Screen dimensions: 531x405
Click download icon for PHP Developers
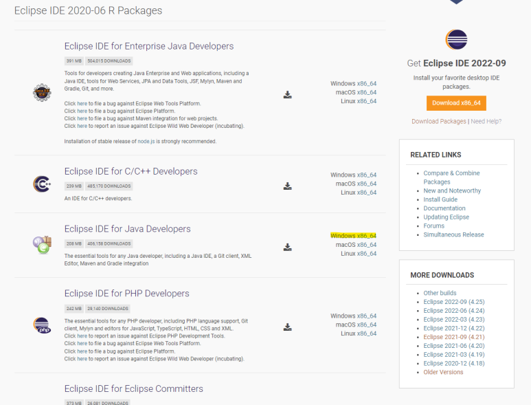pyautogui.click(x=288, y=327)
